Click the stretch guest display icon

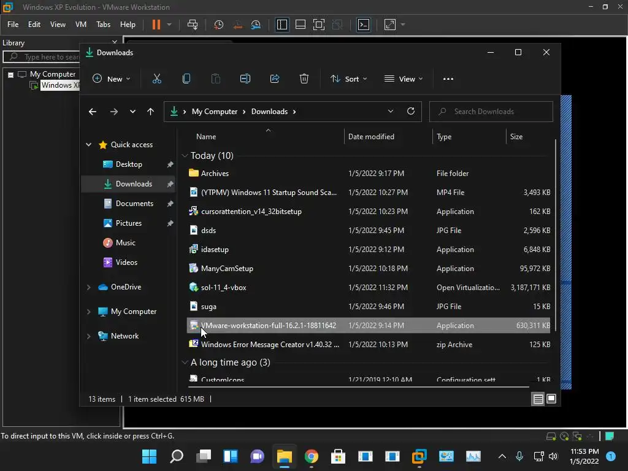click(x=390, y=25)
